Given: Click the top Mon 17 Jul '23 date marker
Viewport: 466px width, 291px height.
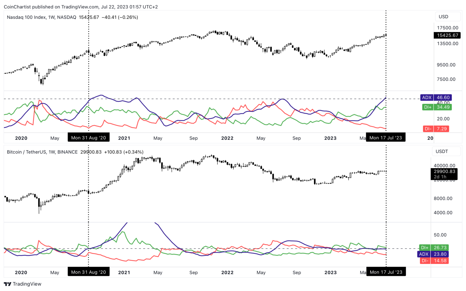Looking at the screenshot, I should coord(386,138).
